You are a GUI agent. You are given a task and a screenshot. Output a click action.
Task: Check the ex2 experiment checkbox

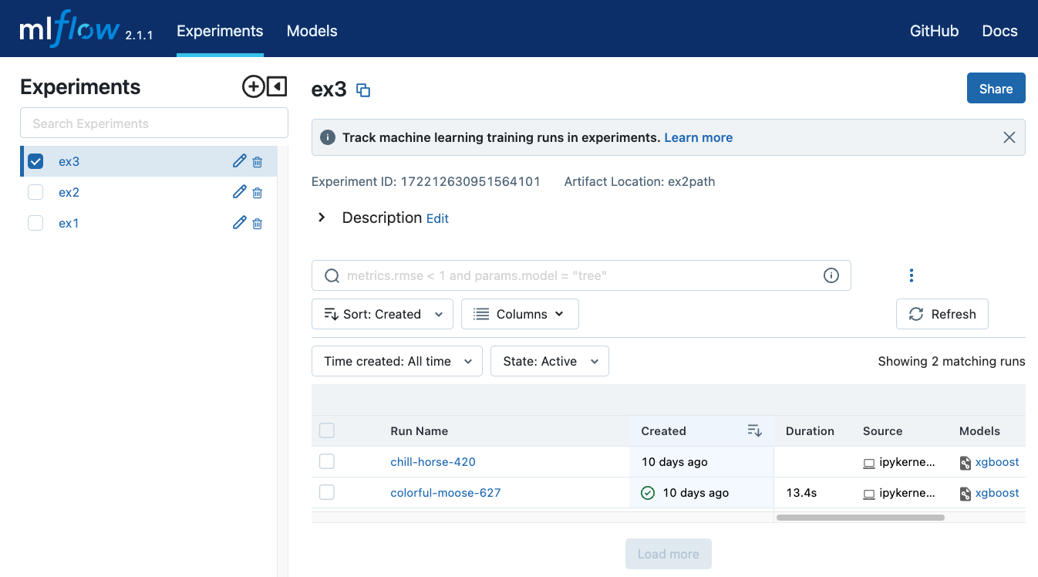click(x=35, y=192)
